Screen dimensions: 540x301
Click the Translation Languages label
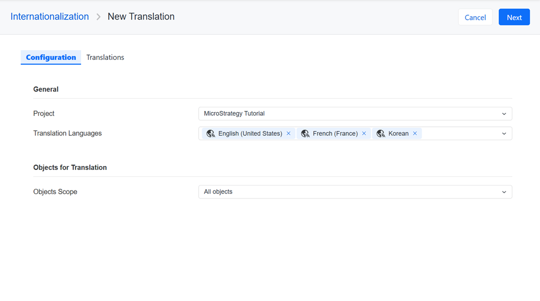[67, 133]
